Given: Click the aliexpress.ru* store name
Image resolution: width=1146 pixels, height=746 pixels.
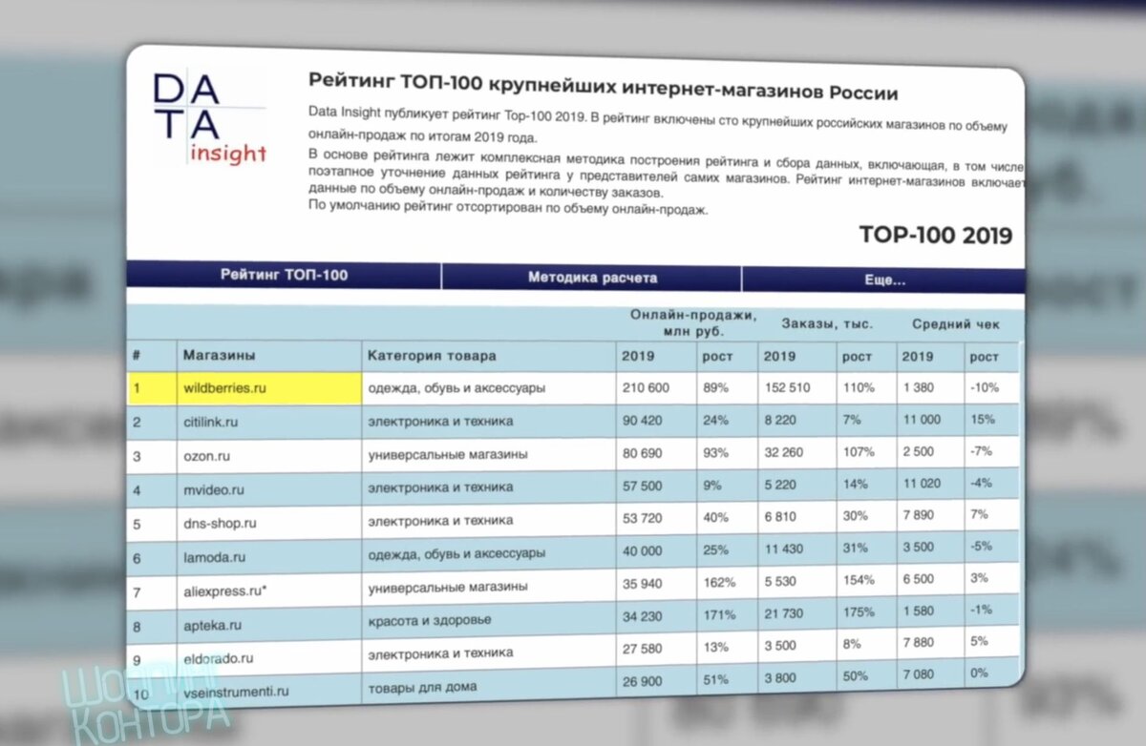Looking at the screenshot, I should (225, 591).
